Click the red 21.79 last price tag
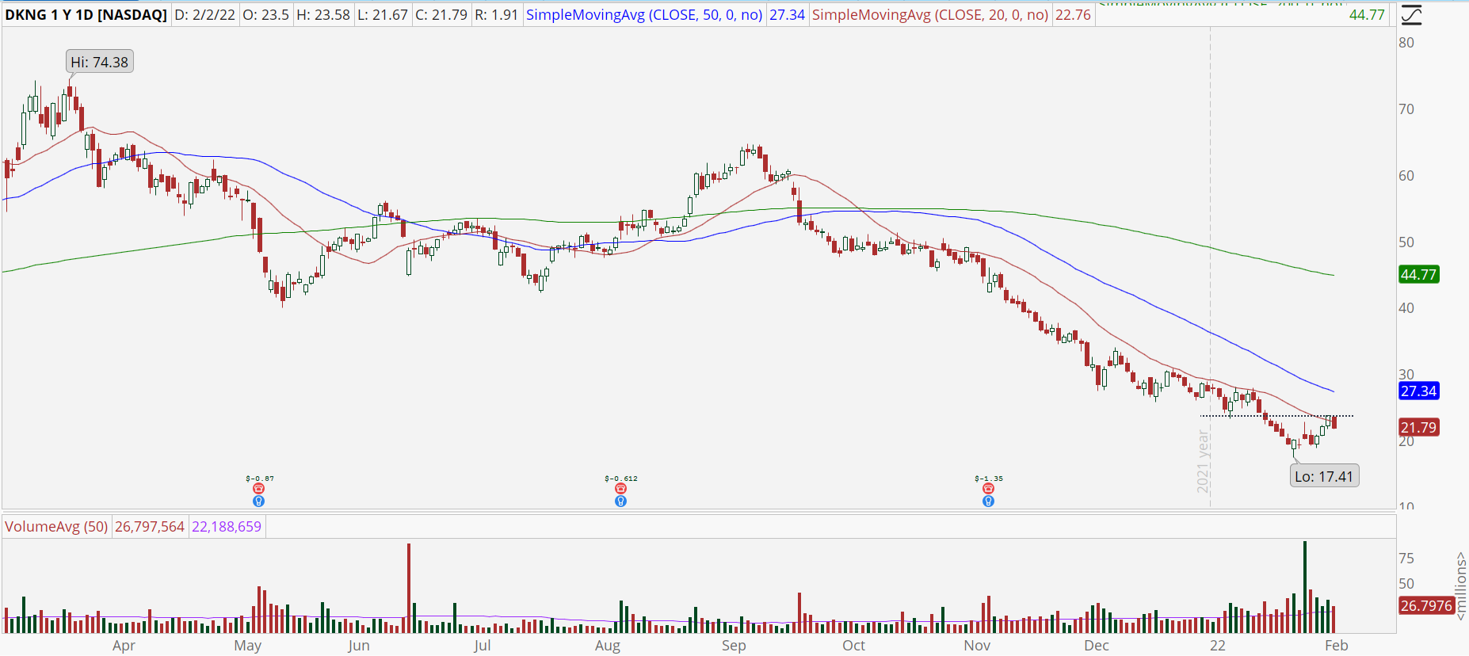Image resolution: width=1469 pixels, height=656 pixels. click(1418, 428)
